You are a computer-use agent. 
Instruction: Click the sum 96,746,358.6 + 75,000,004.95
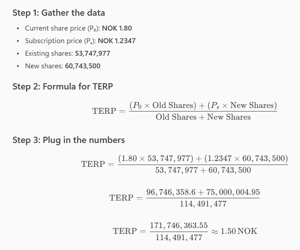(203, 192)
